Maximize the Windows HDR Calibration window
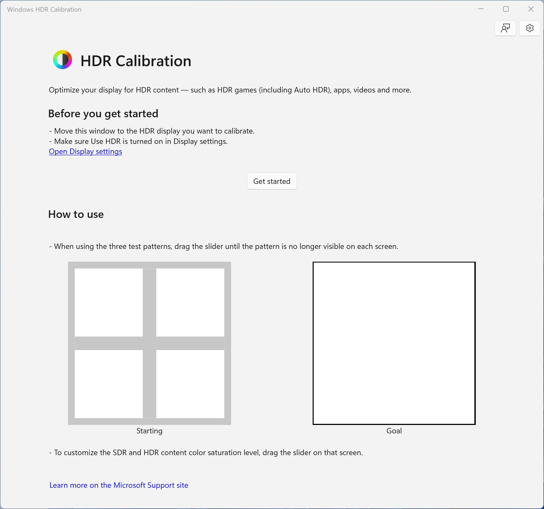The image size is (544, 509). (x=505, y=9)
